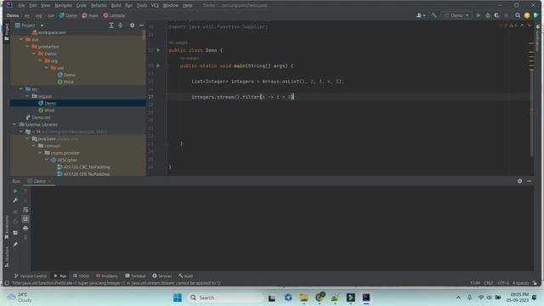Viewport: 544px width, 306px height.
Task: Print the Run console output
Action: (25, 229)
